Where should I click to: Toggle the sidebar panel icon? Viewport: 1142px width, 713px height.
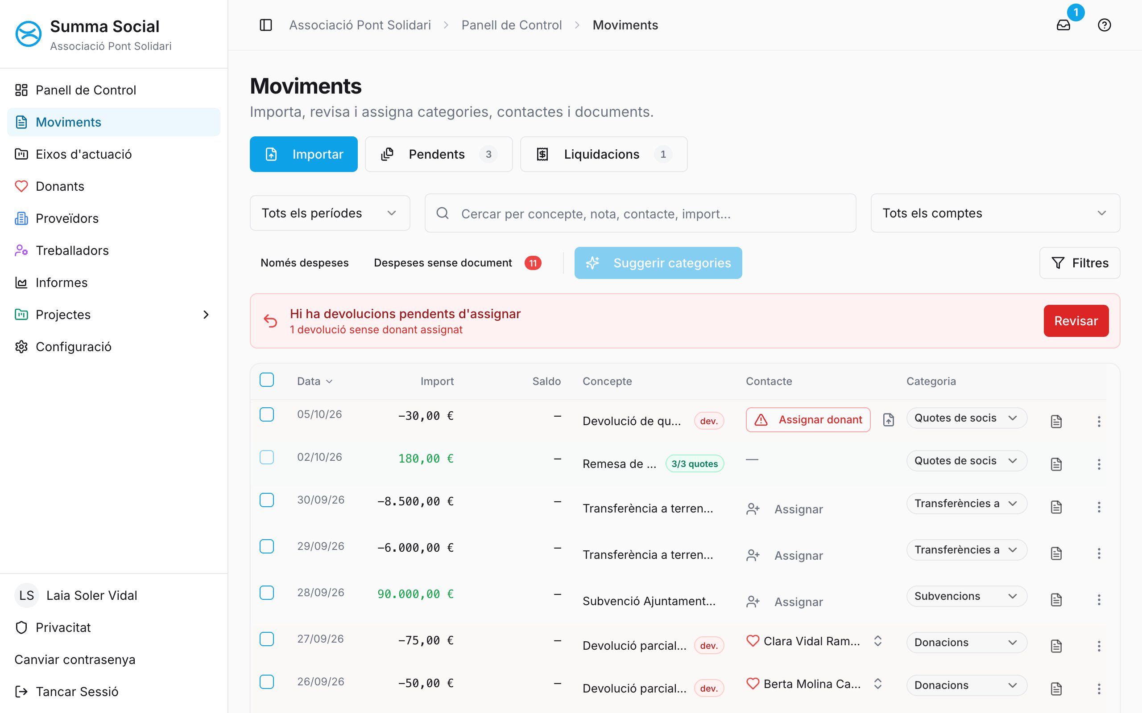266,25
